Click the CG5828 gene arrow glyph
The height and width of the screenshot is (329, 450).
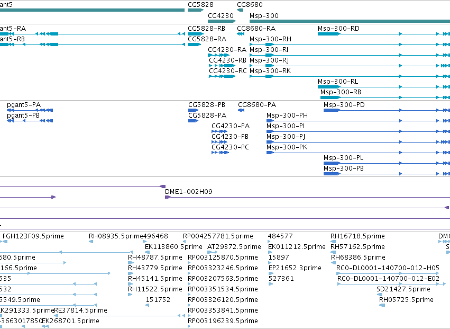point(196,10)
